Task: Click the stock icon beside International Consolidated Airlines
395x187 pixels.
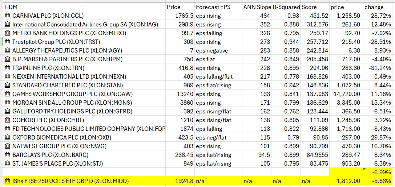Action: [x=8, y=25]
